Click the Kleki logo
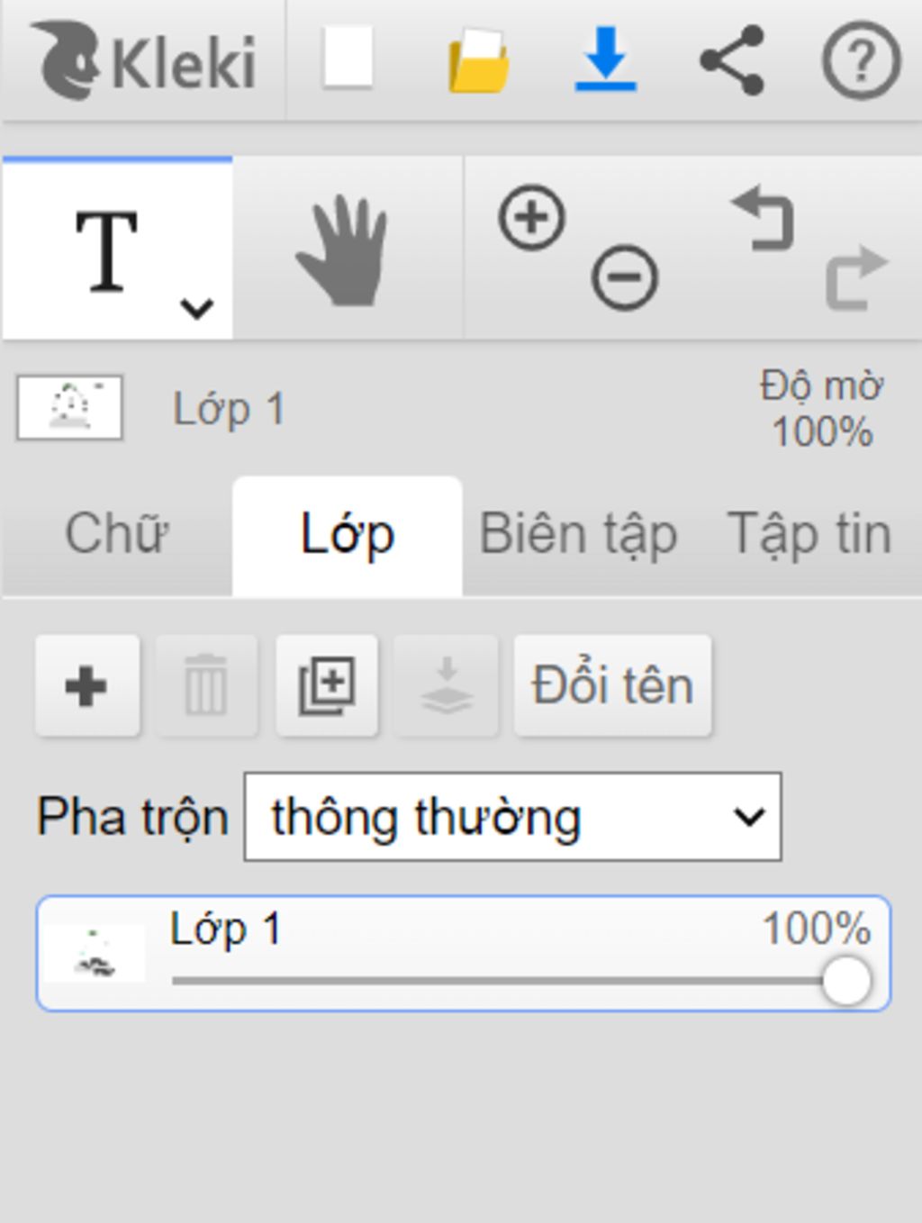Screen dimensions: 922x1223 point(144,61)
